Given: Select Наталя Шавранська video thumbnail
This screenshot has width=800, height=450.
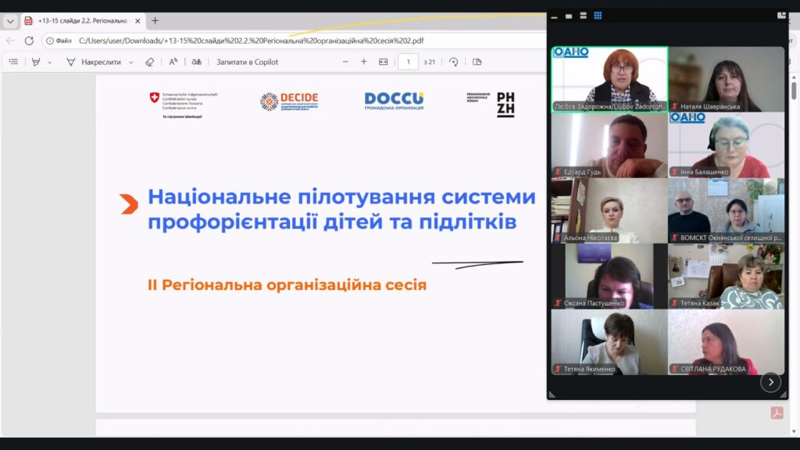Looking at the screenshot, I should pyautogui.click(x=726, y=80).
